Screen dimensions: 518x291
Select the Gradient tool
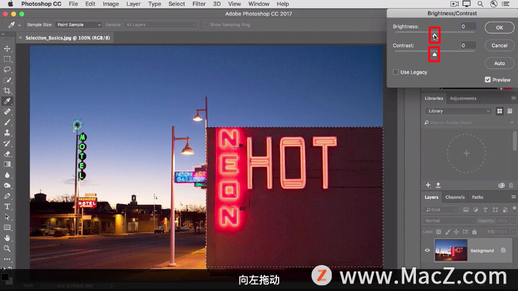coord(7,164)
